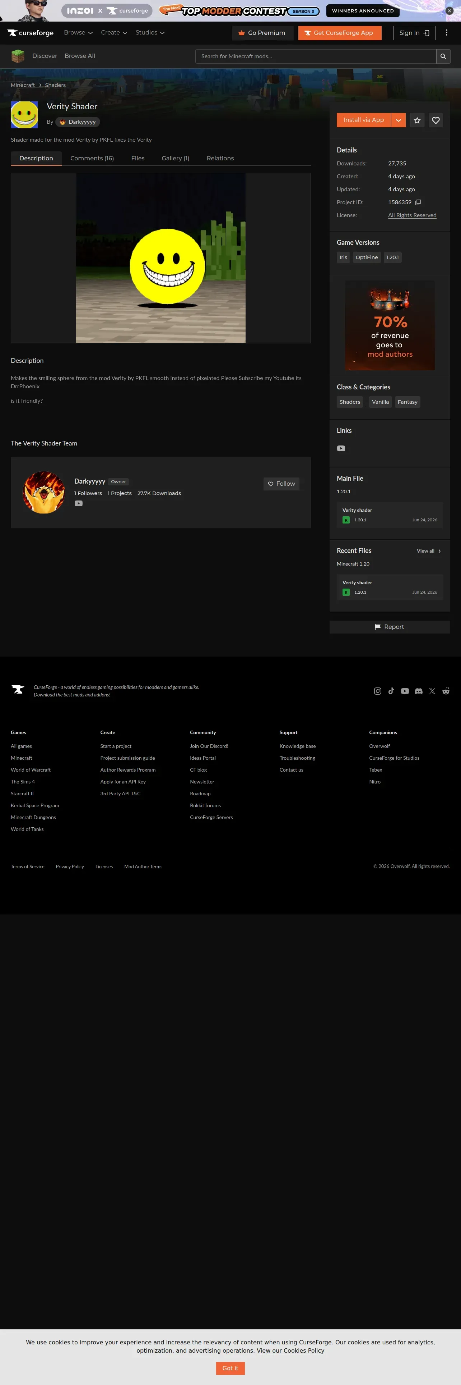Close the top modder contest banner
Screen dimensions: 461x1385
[450, 11]
